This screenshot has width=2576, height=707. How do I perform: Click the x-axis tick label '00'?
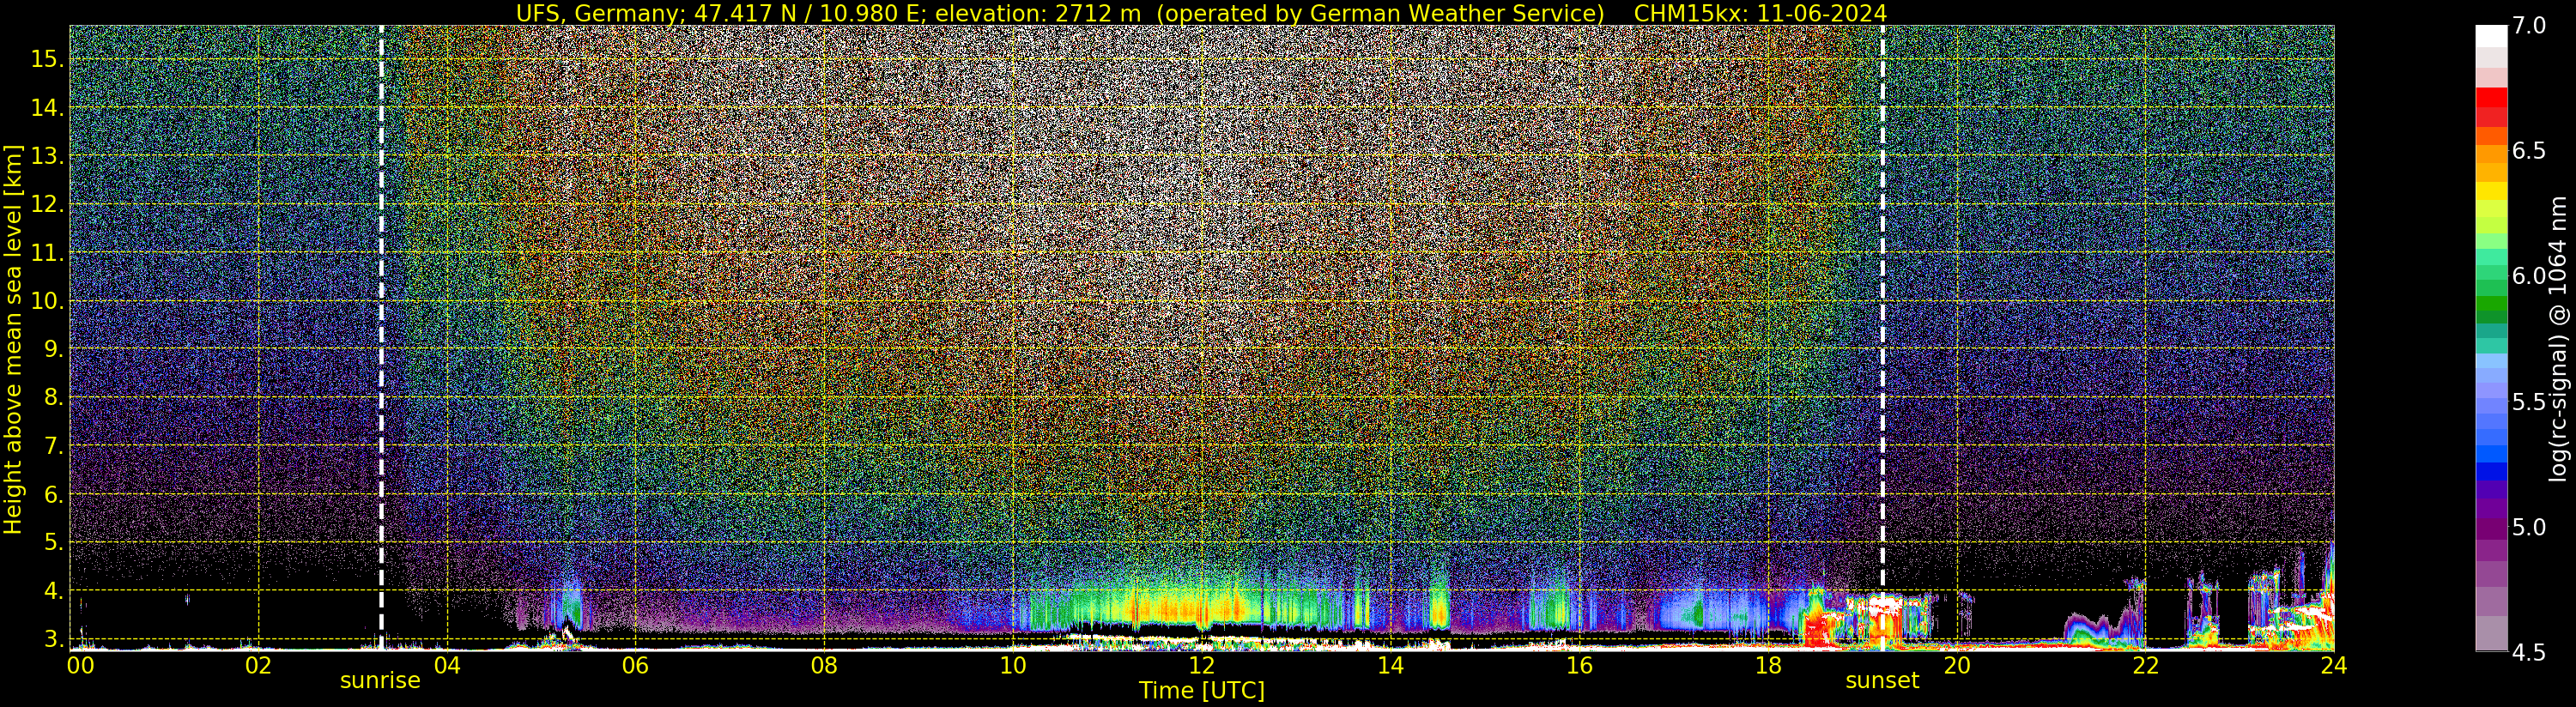click(x=81, y=665)
